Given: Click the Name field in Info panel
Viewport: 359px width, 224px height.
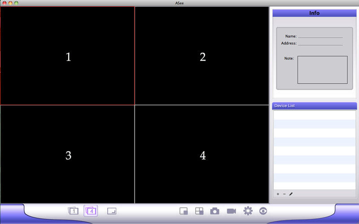Looking at the screenshot, I should pyautogui.click(x=320, y=36).
